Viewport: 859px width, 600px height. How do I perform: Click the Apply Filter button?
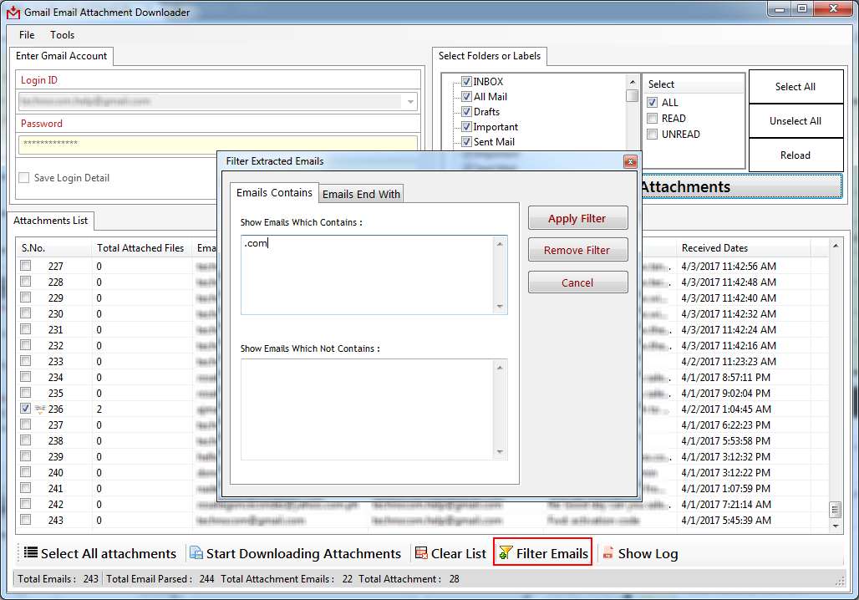577,218
